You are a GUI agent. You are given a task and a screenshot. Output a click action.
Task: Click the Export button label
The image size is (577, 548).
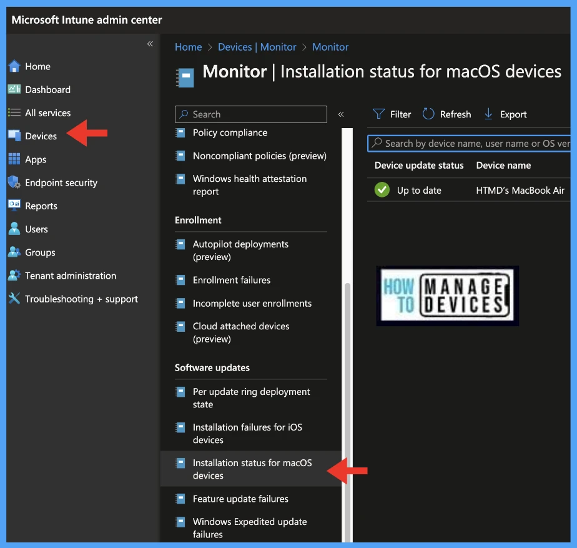513,114
